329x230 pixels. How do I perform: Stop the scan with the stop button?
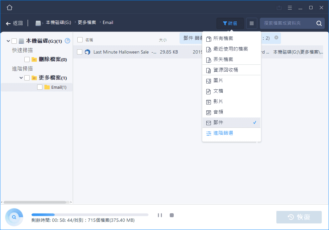tap(171, 215)
